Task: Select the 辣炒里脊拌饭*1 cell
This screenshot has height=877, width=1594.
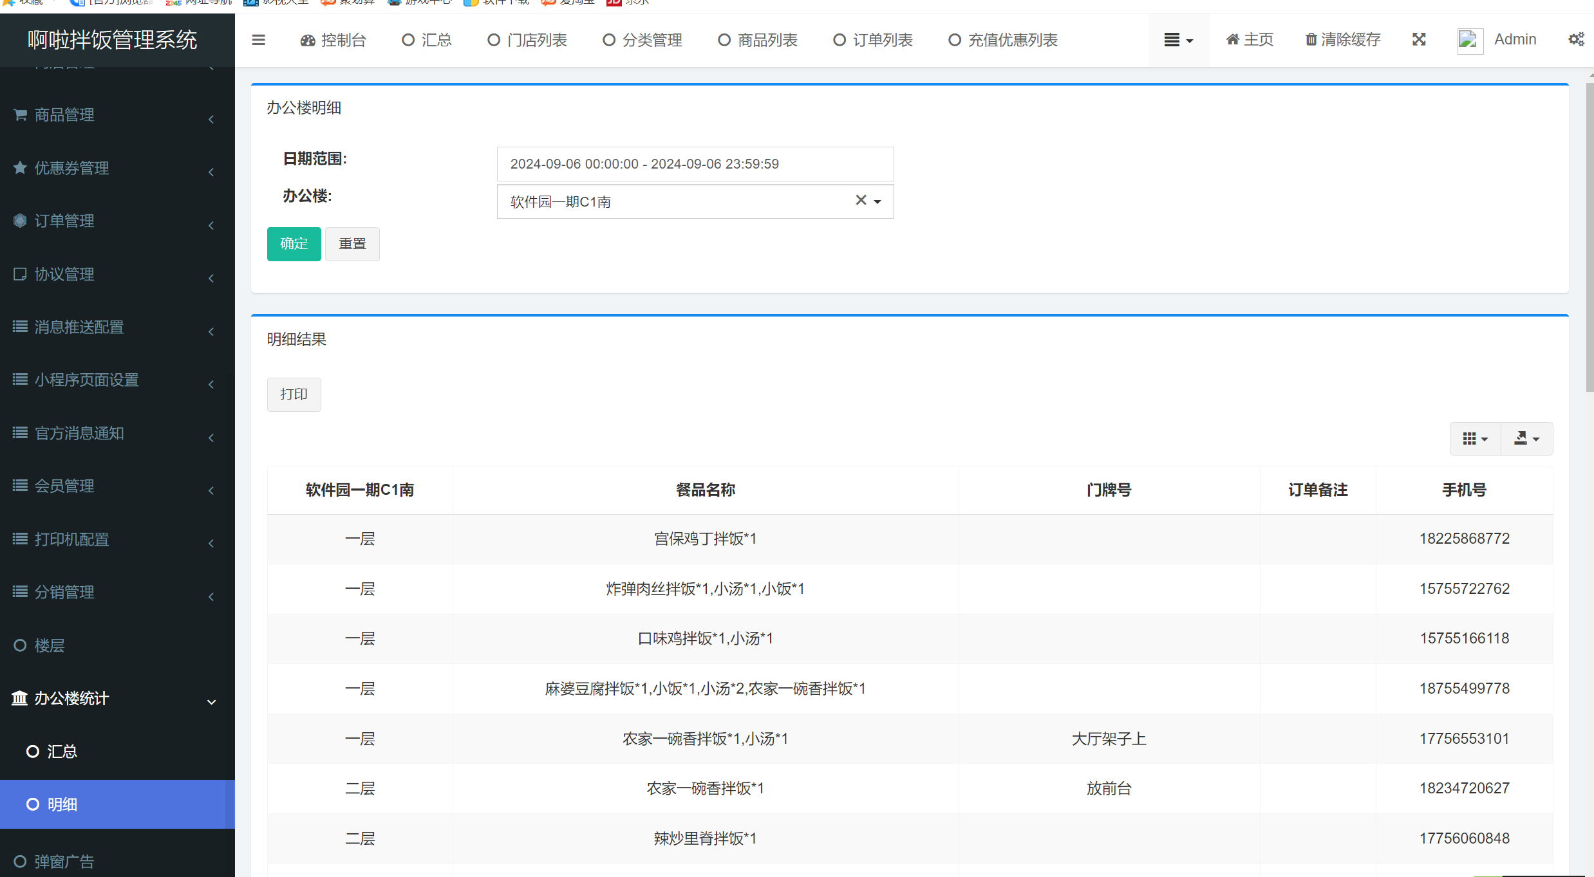Action: (x=706, y=838)
